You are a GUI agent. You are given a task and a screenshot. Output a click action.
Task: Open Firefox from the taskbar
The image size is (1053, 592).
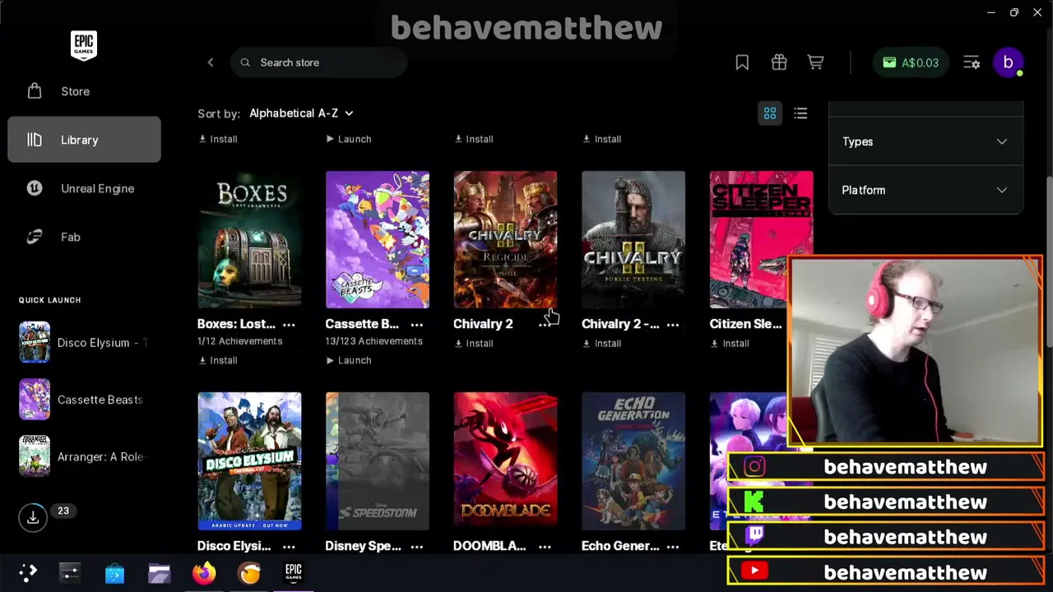pos(204,573)
